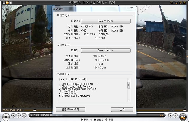Click the open/eject file icon
Screen dimensions: 189x122
click(x=170, y=116)
